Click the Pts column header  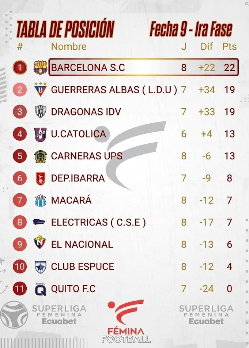[x=230, y=46]
